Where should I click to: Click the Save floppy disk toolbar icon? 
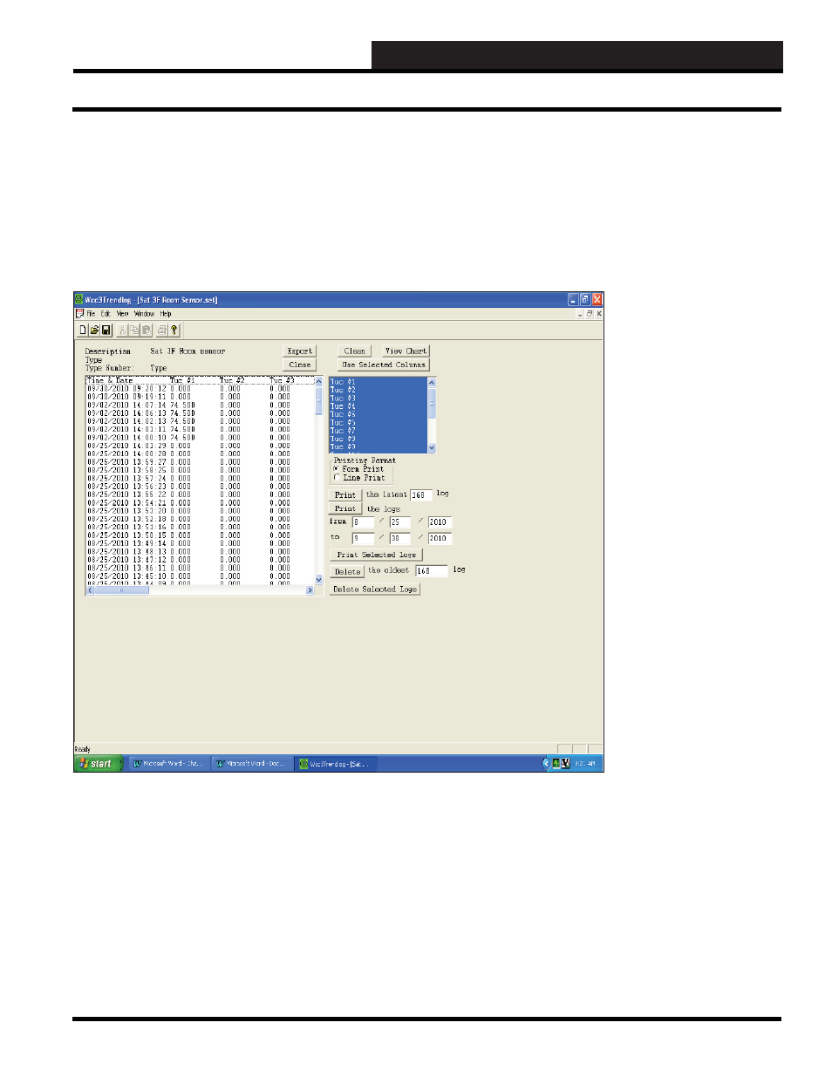tap(106, 331)
